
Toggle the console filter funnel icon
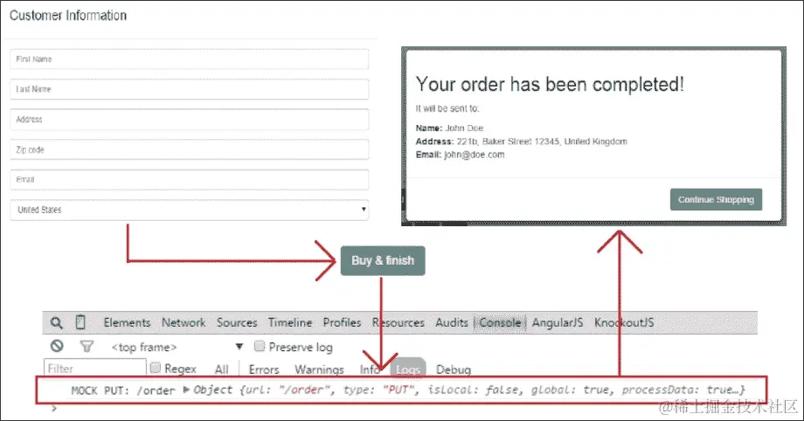pos(87,347)
